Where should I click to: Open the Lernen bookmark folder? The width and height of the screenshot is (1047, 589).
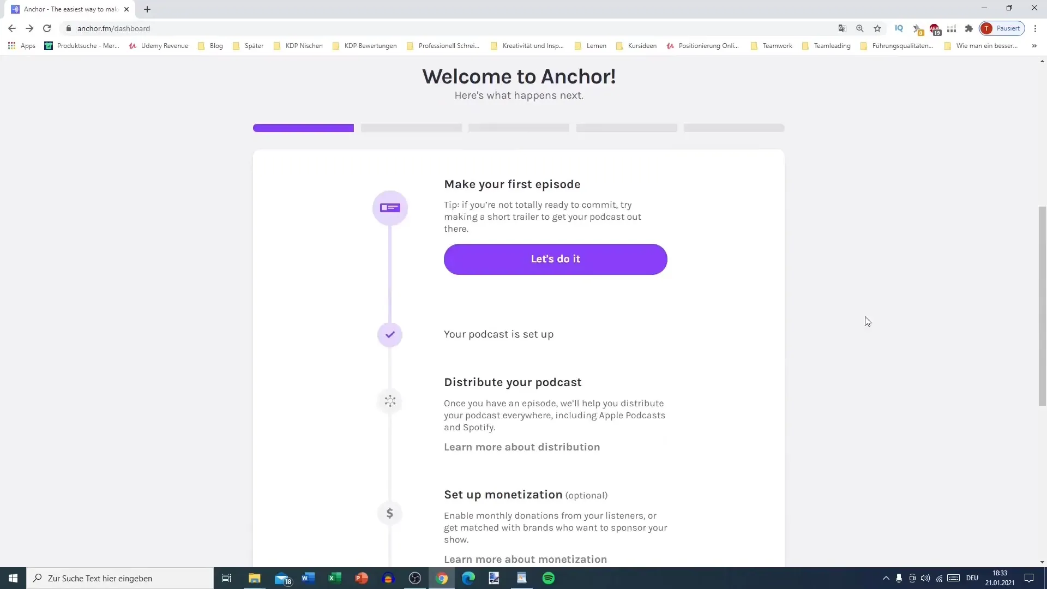pyautogui.click(x=591, y=46)
